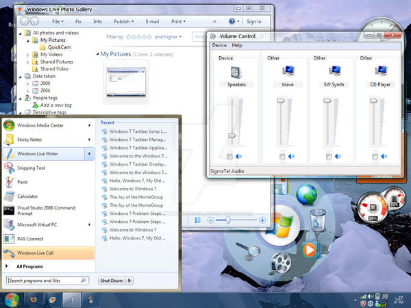This screenshot has height=308, width=411.
Task: Click the Speakers volume slider thumb
Action: click(x=232, y=136)
